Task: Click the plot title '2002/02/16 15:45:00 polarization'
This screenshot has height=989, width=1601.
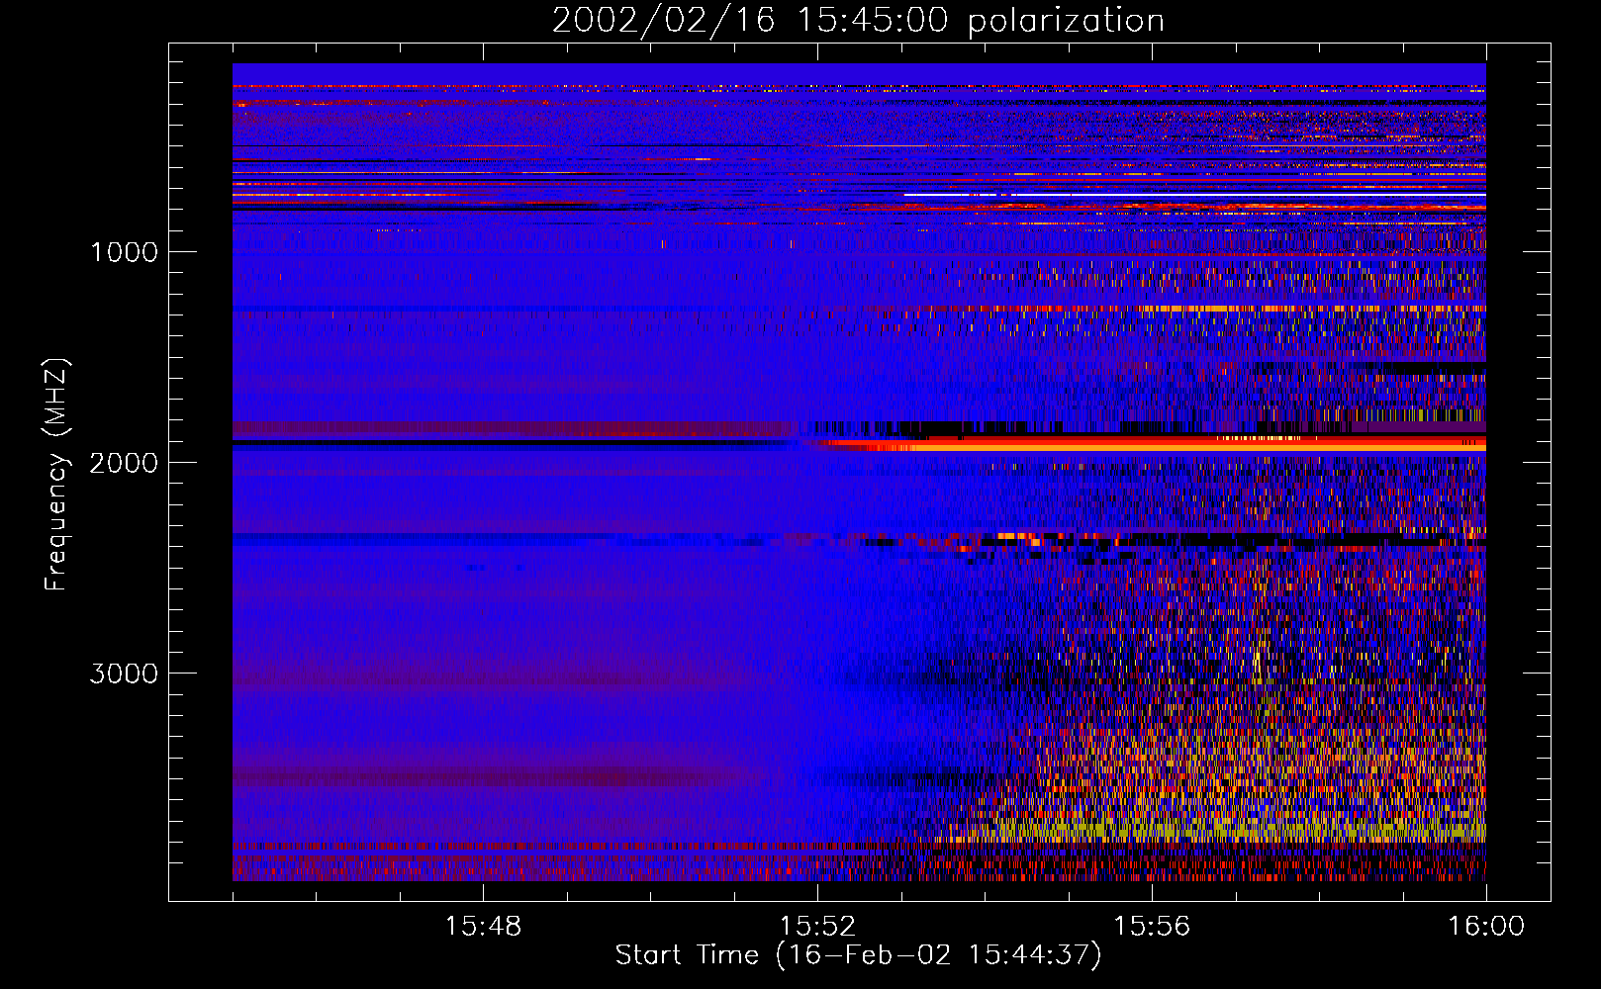Action: coord(858,20)
